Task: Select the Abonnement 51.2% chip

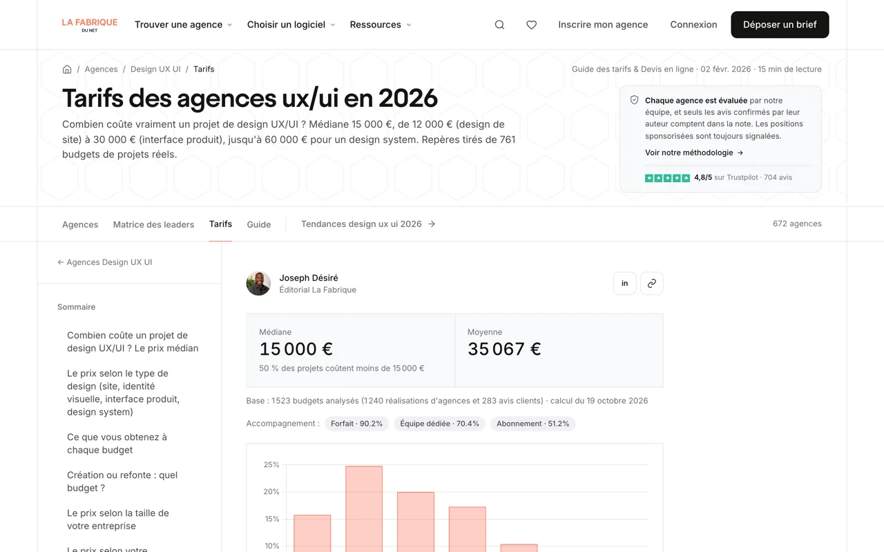Action: tap(532, 424)
